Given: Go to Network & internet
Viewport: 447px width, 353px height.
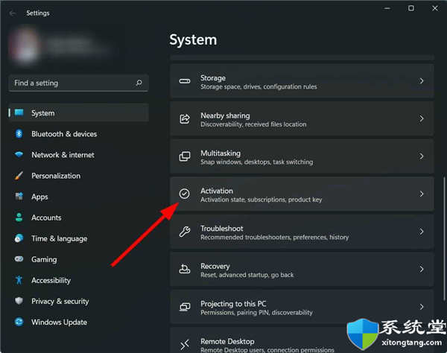Looking at the screenshot, I should coord(63,155).
